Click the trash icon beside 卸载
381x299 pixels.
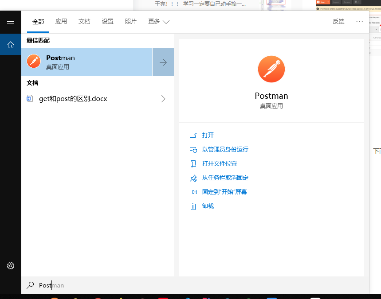193,206
